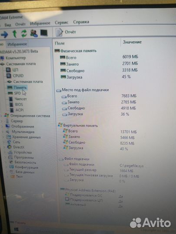This screenshot has width=176, height=234.
Task: Click the Память memory module icon
Action: [x=10, y=88]
